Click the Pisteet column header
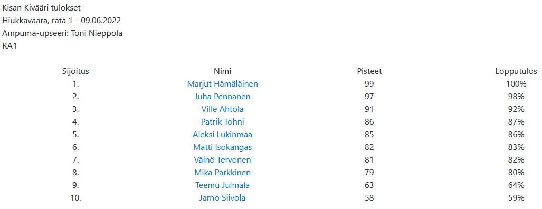The height and width of the screenshot is (209, 542). pos(369,71)
